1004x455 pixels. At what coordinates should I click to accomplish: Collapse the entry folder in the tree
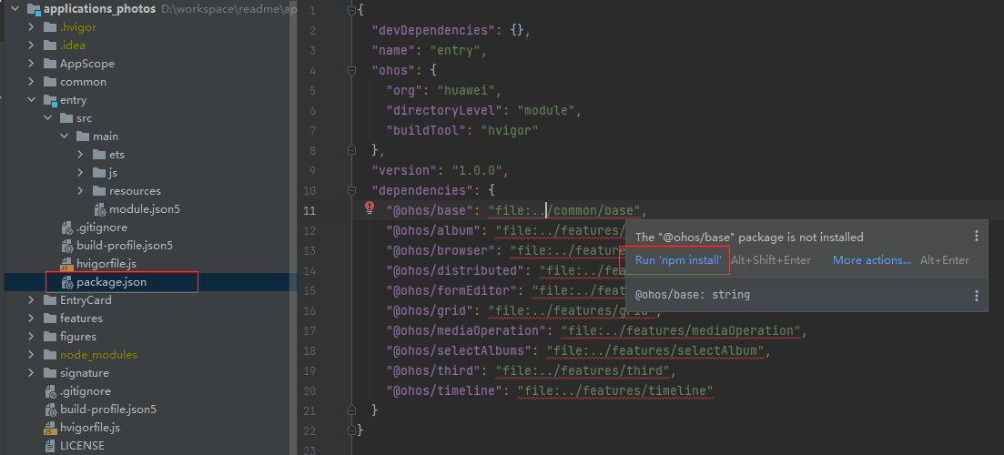32,100
